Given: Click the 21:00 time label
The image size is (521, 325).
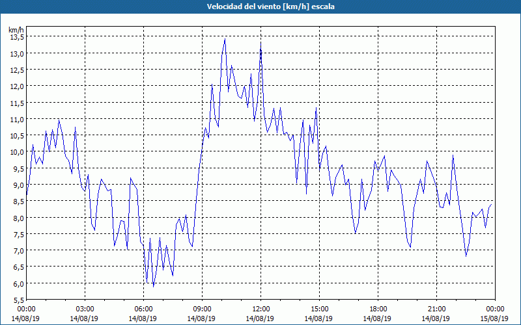Looking at the screenshot, I should 436,309.
